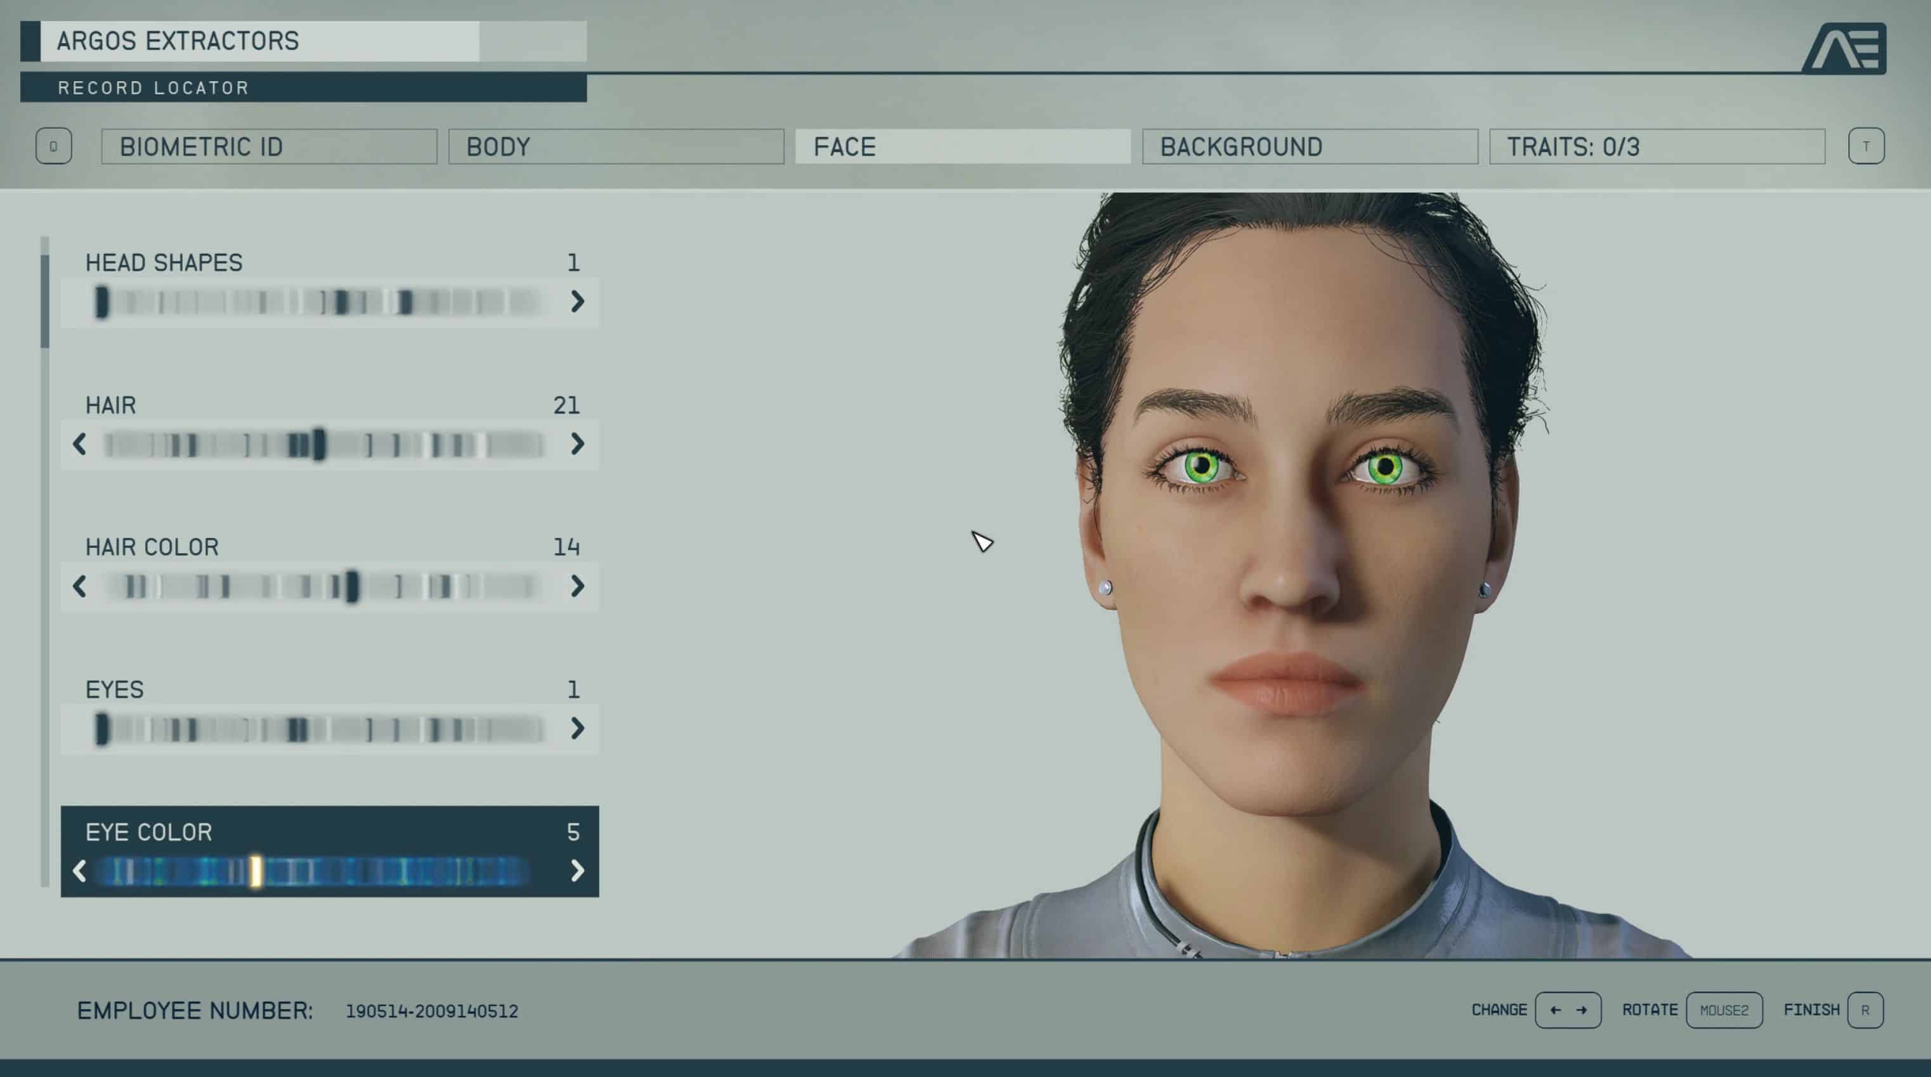Go to previous Hair style arrow
Viewport: 1931px width, 1077px height.
pyautogui.click(x=79, y=444)
